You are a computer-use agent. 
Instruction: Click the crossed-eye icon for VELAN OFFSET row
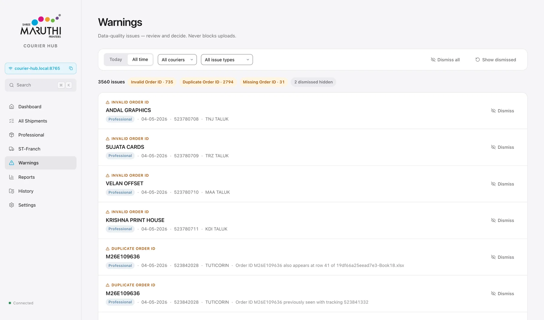(x=493, y=184)
